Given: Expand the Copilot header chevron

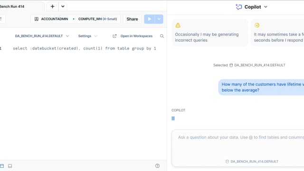Looking at the screenshot, I should click(266, 7).
